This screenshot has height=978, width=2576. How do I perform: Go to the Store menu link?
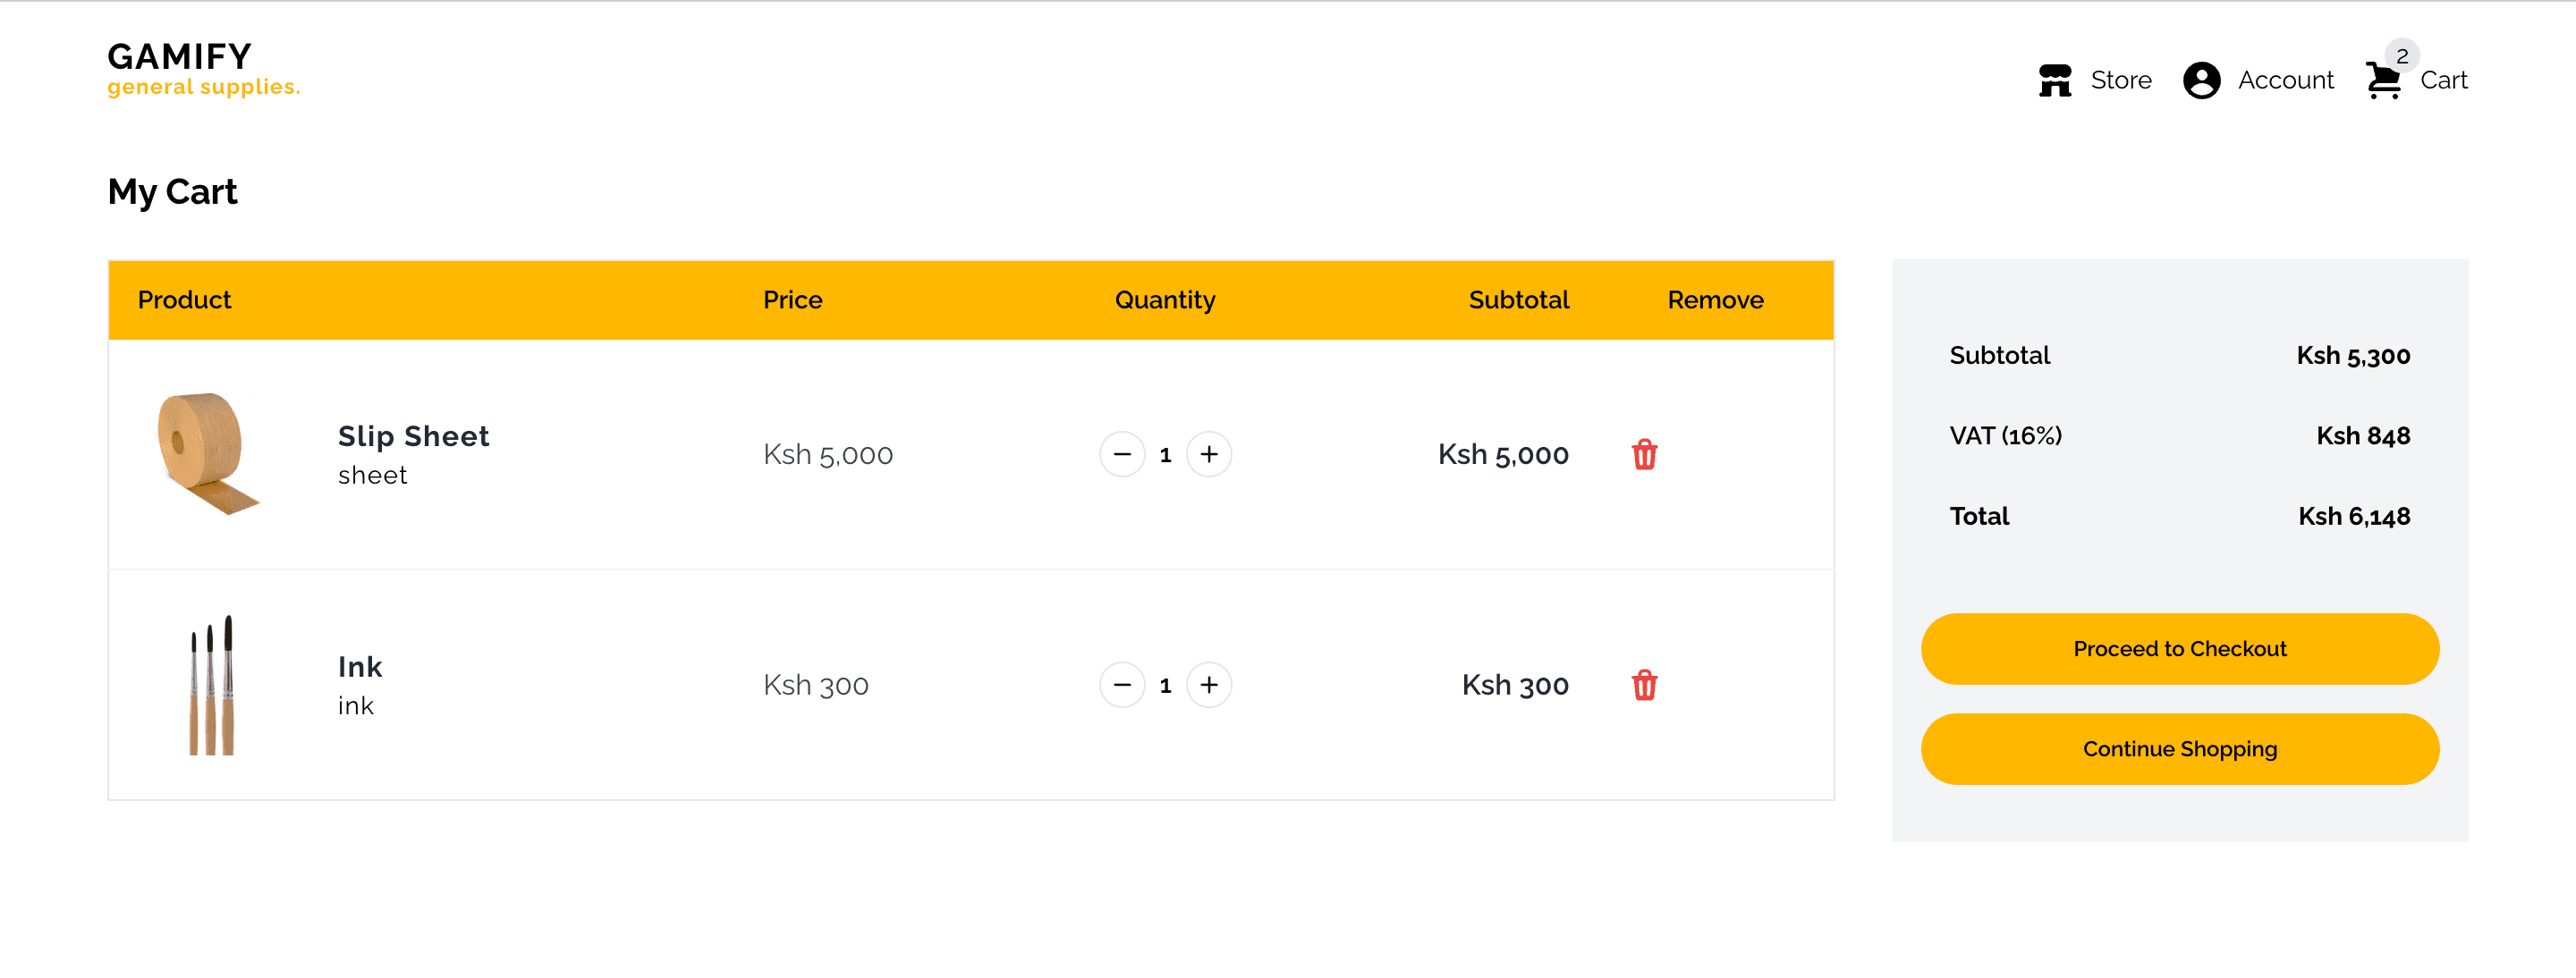tap(2120, 80)
